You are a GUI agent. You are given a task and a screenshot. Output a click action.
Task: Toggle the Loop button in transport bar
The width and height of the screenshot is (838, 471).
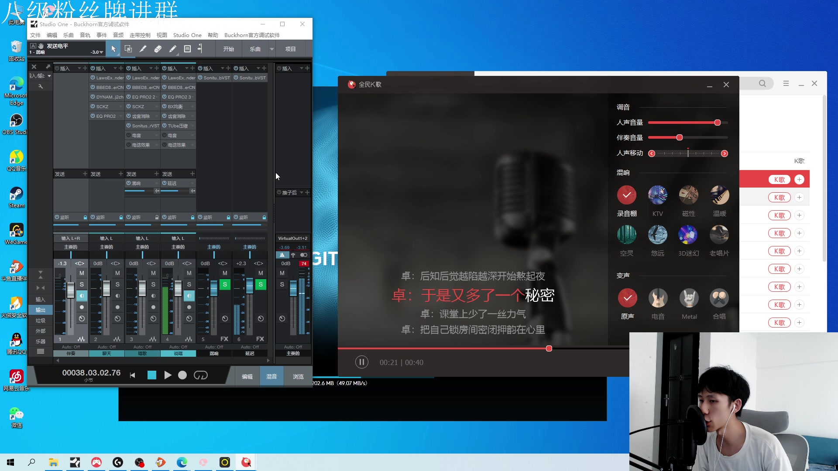201,375
